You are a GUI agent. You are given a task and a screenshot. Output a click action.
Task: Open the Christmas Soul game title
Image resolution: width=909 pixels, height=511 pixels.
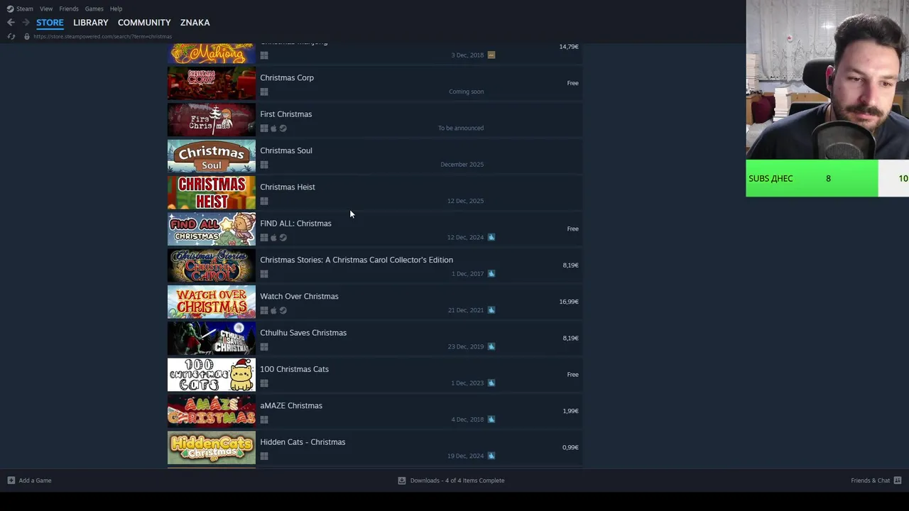[286, 150]
